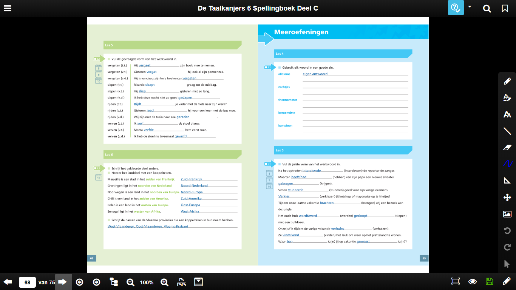Viewport: 516px width, 290px height.
Task: Select the straight line tool
Action: (507, 131)
